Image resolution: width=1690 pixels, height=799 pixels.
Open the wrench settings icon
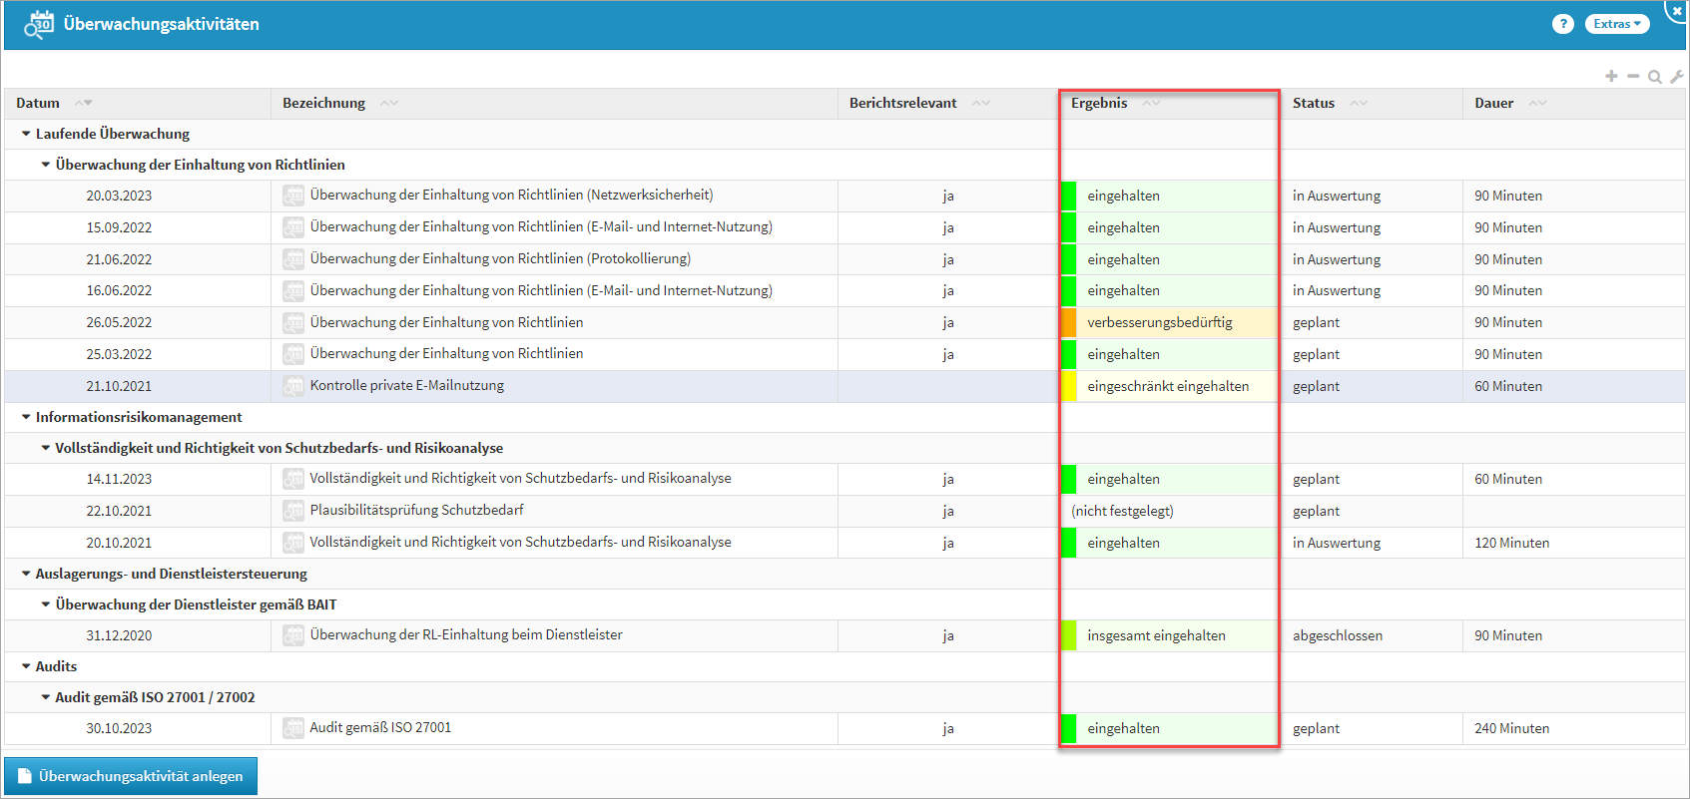tap(1677, 77)
